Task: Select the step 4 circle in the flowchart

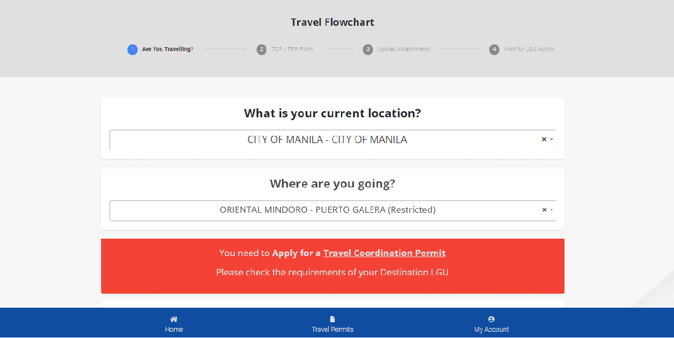Action: coord(494,49)
